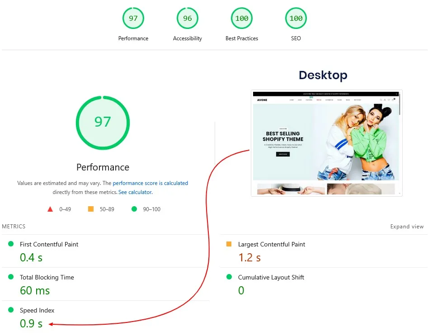Expand the Speed Index metric label
Image resolution: width=428 pixels, height=336 pixels.
coord(37,310)
